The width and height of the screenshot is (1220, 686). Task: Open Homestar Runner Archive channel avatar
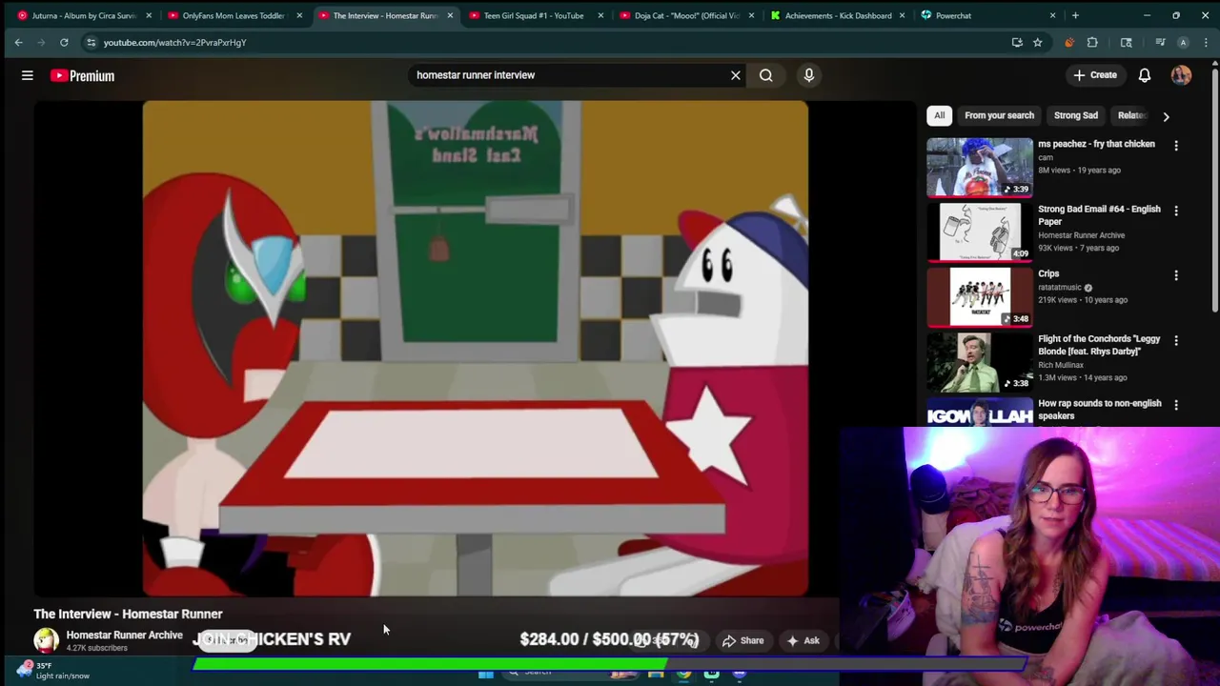point(46,640)
